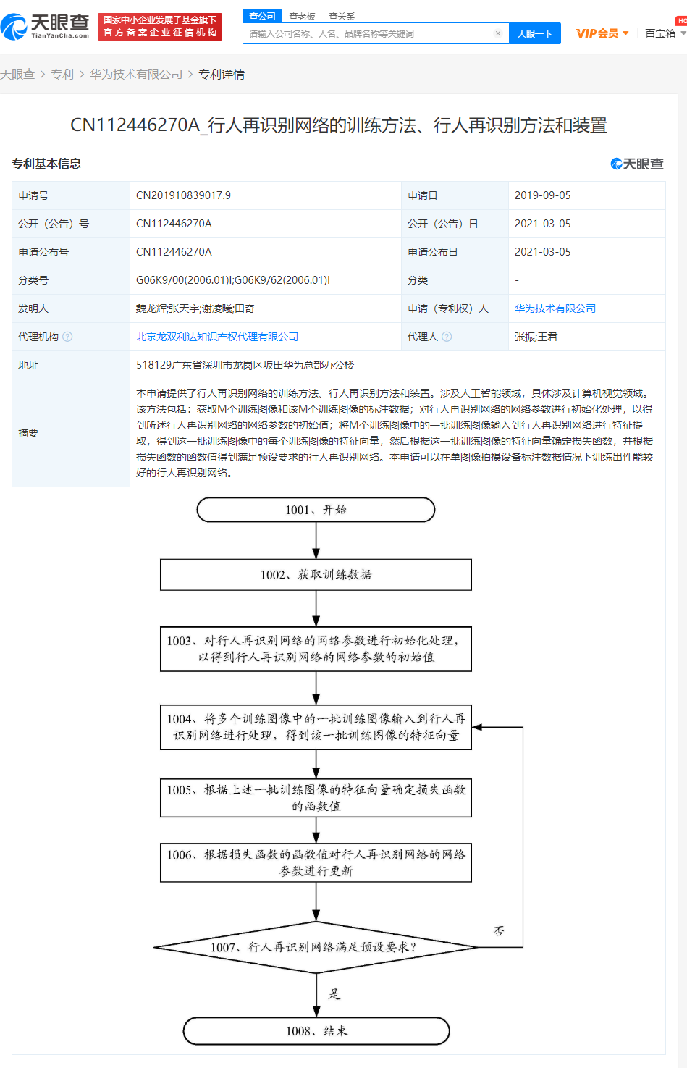Clear the search field using the × icon
The image size is (687, 1068).
(497, 33)
